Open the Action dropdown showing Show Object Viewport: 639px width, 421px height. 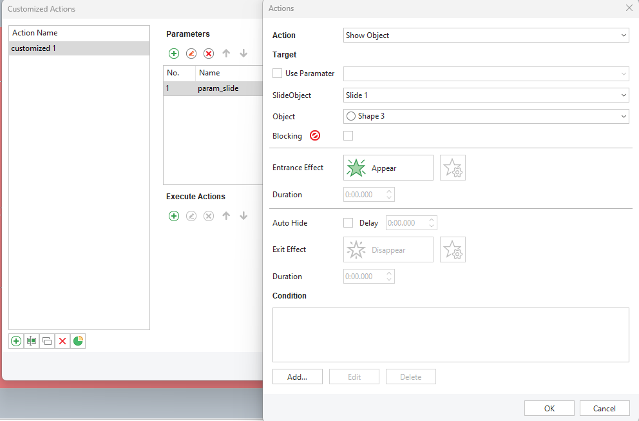pyautogui.click(x=486, y=35)
